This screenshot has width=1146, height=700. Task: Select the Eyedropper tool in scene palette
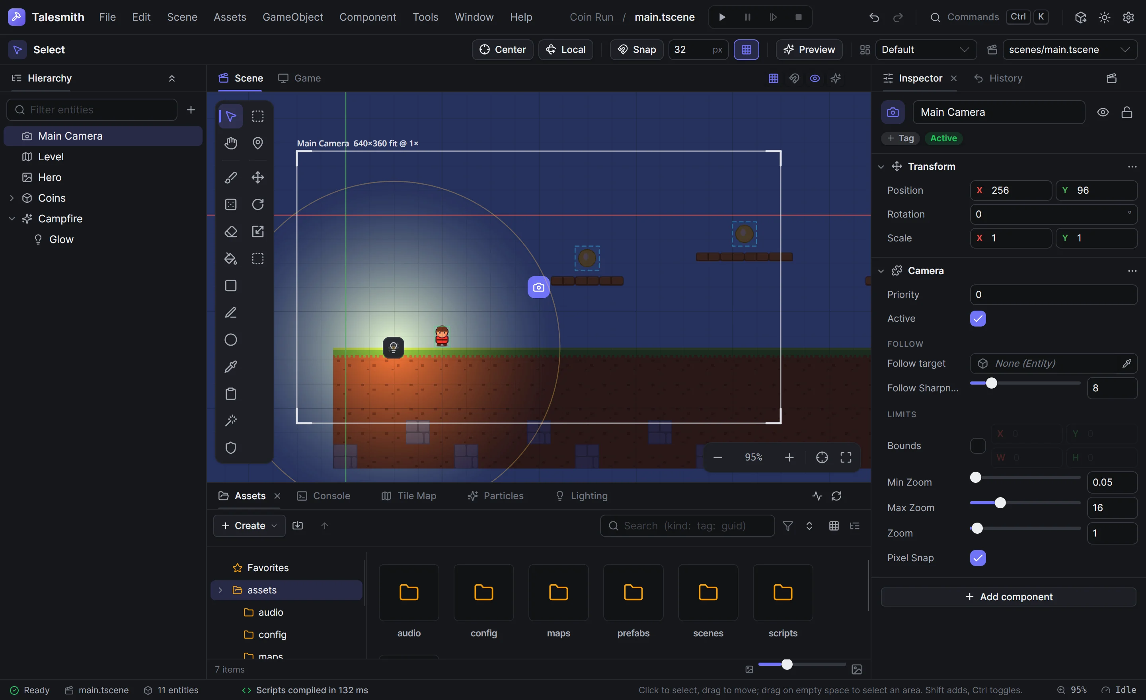[231, 367]
